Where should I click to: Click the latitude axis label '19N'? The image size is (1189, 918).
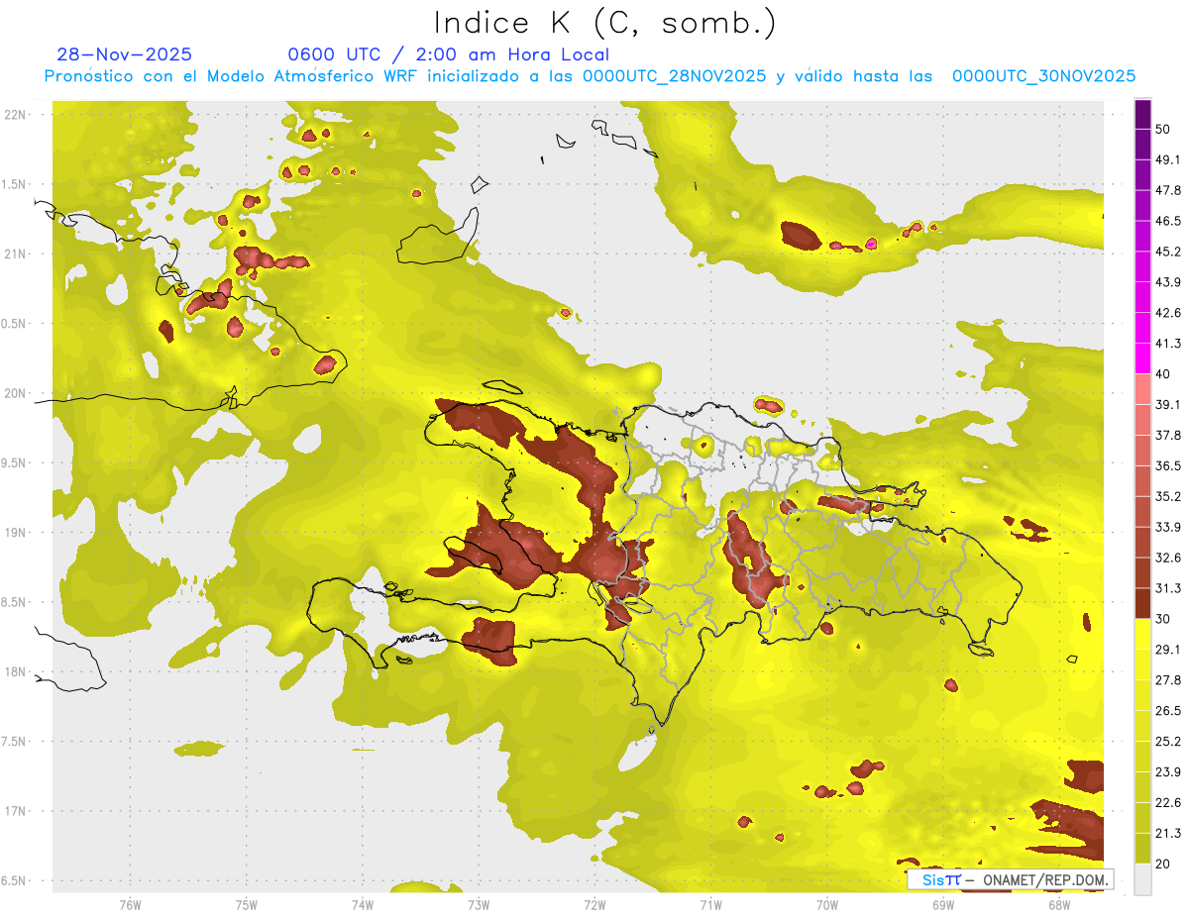click(x=14, y=533)
